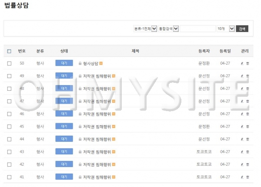Click the orange new badge on post 44
This screenshot has height=187, width=261.
pos(114,139)
